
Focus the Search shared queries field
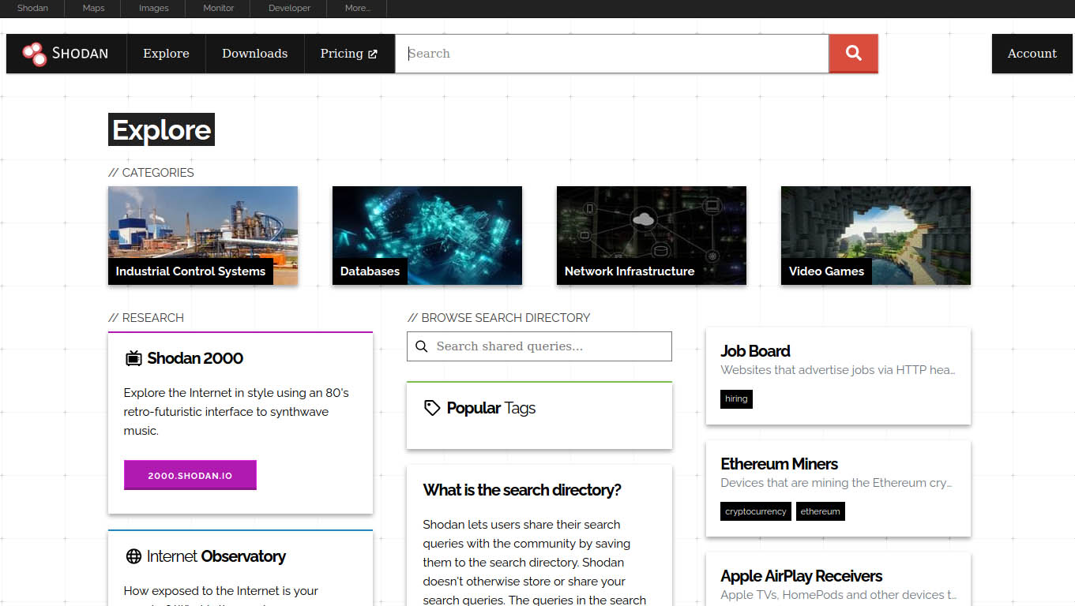(x=549, y=346)
